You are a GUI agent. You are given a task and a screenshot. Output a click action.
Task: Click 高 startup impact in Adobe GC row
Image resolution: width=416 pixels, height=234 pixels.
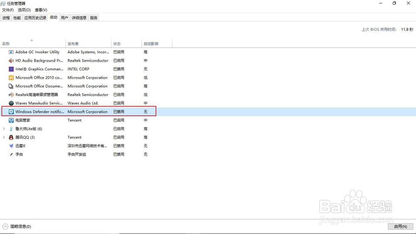click(146, 52)
